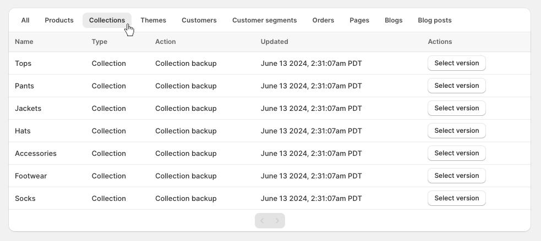This screenshot has height=241, width=541.
Task: Switch to the Customers tab
Action: pyautogui.click(x=199, y=20)
